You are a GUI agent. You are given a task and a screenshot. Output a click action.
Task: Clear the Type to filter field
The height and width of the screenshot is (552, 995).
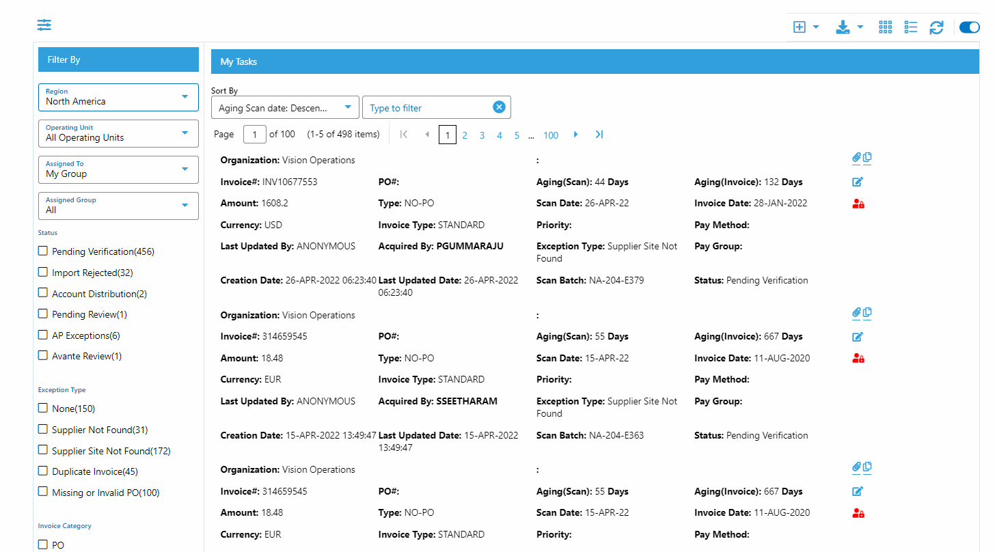click(499, 107)
